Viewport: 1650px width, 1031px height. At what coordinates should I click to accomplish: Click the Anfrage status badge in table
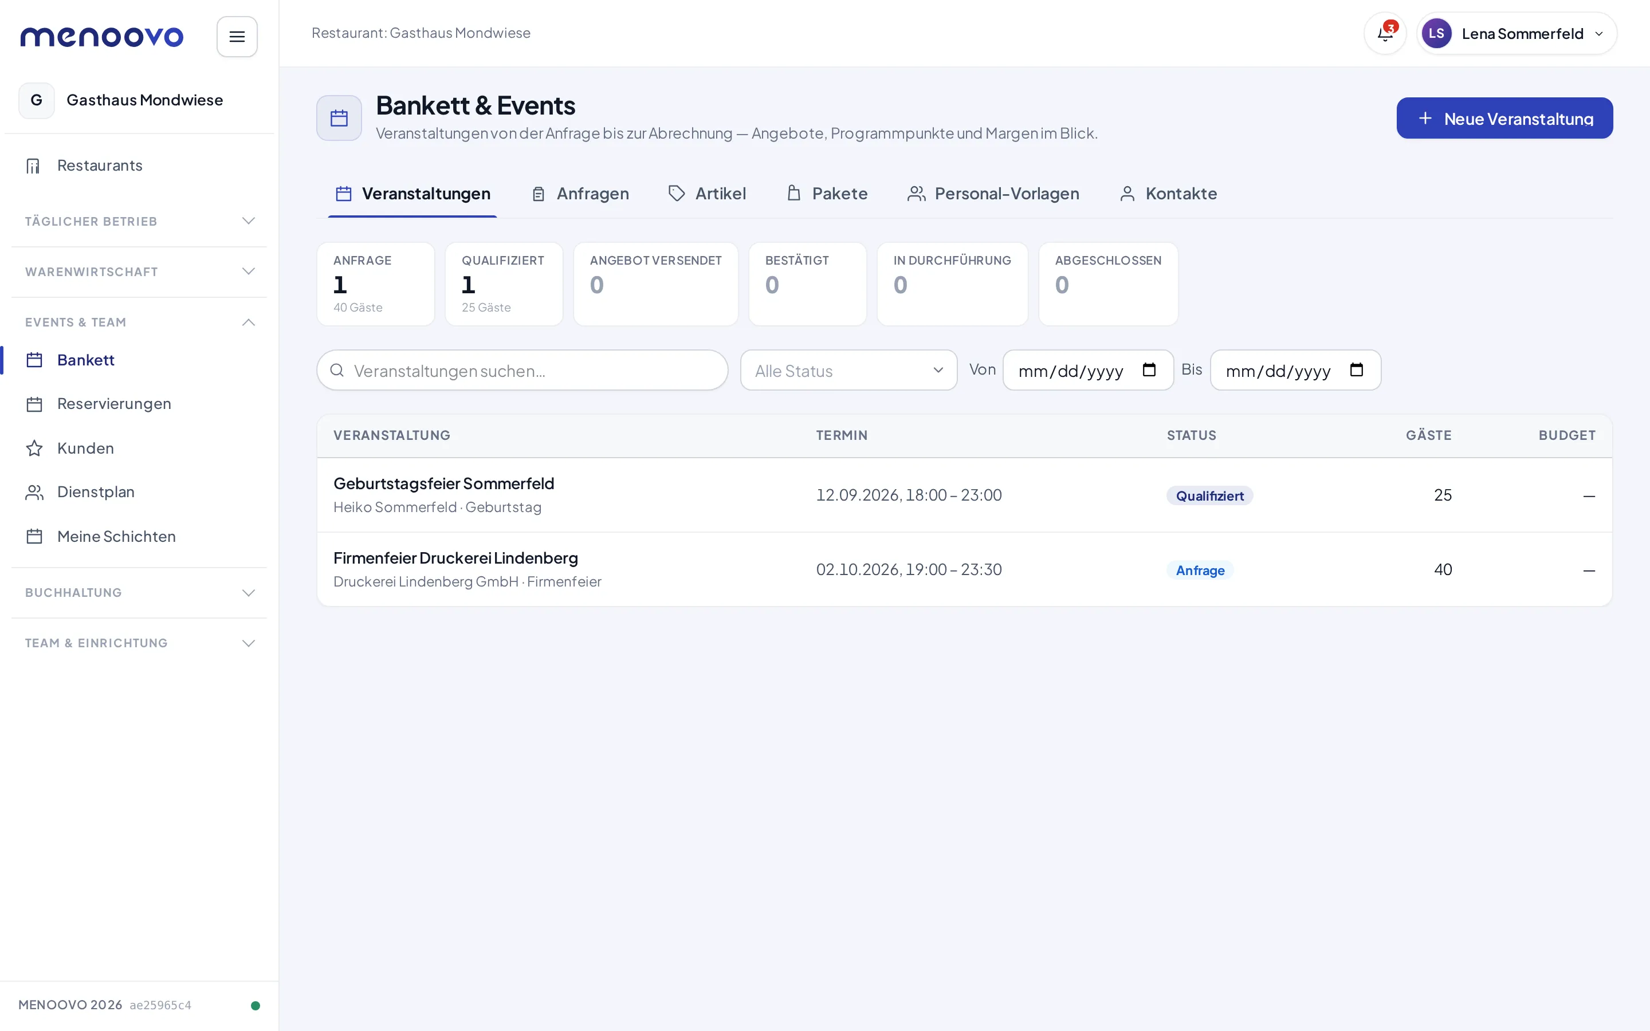(x=1200, y=570)
